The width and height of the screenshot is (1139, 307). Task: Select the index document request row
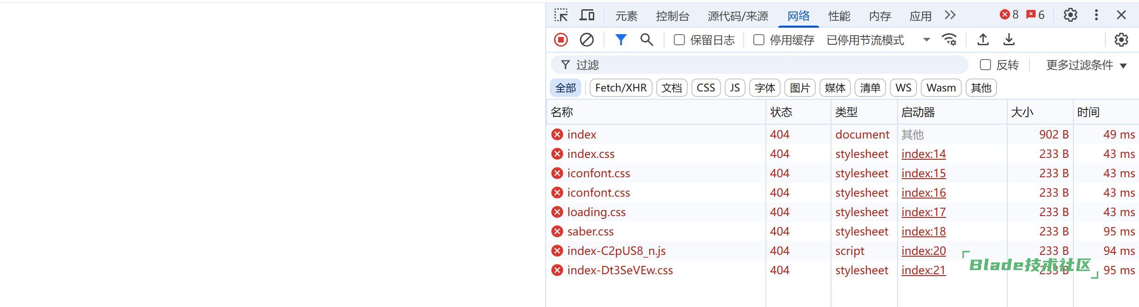coord(843,134)
